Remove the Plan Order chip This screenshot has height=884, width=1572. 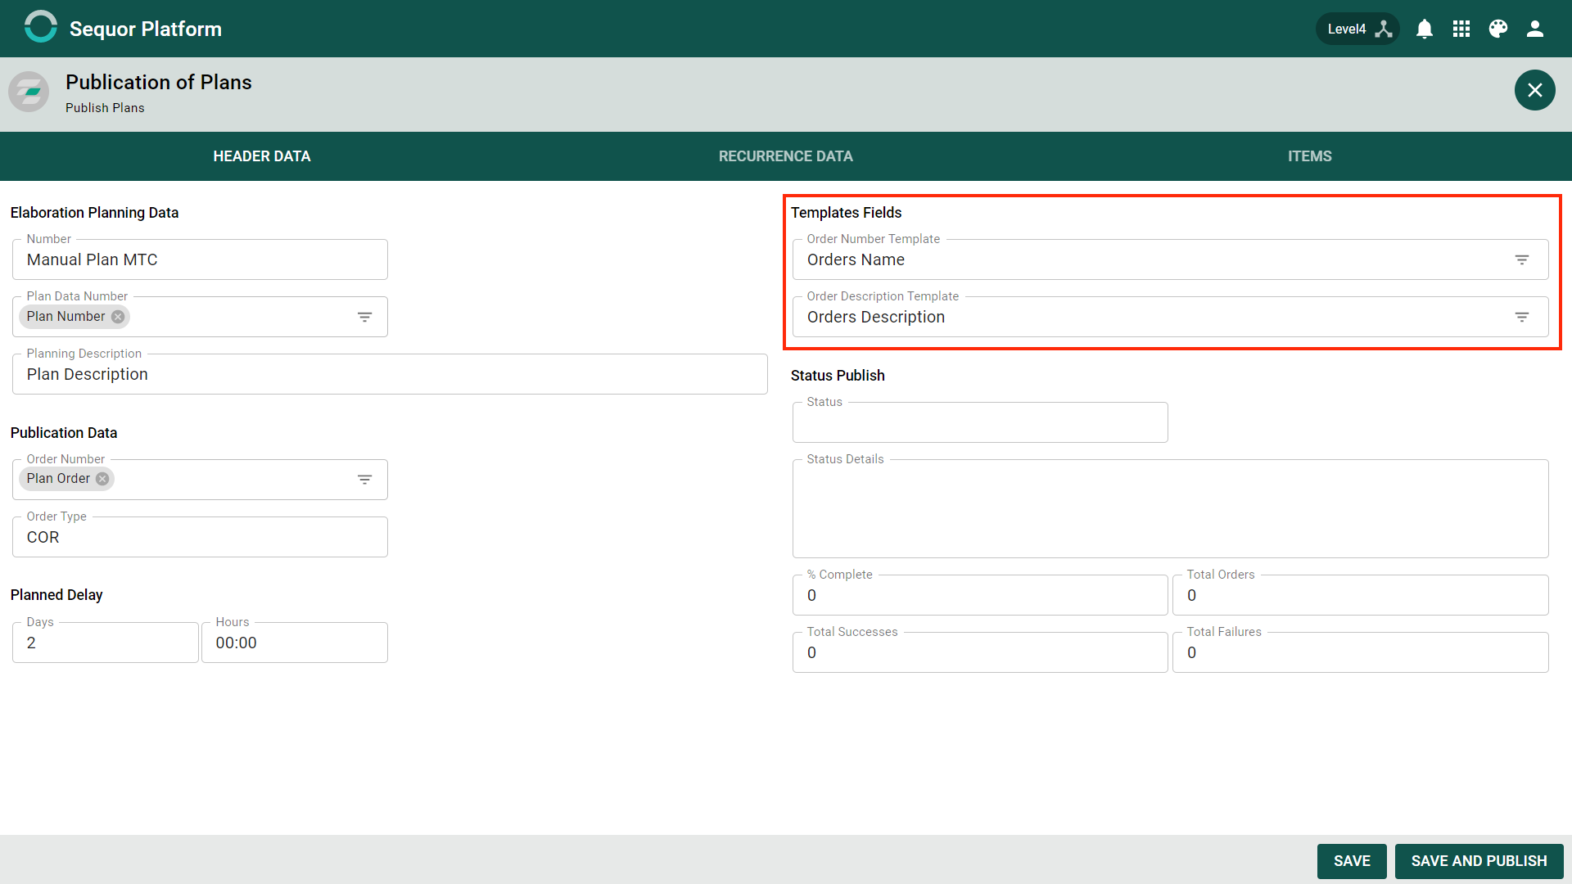pyautogui.click(x=102, y=479)
